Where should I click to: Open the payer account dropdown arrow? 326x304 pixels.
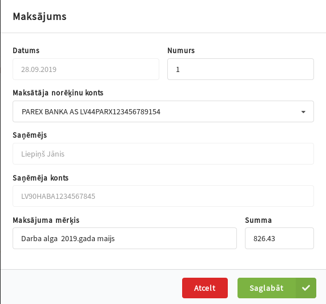303,112
